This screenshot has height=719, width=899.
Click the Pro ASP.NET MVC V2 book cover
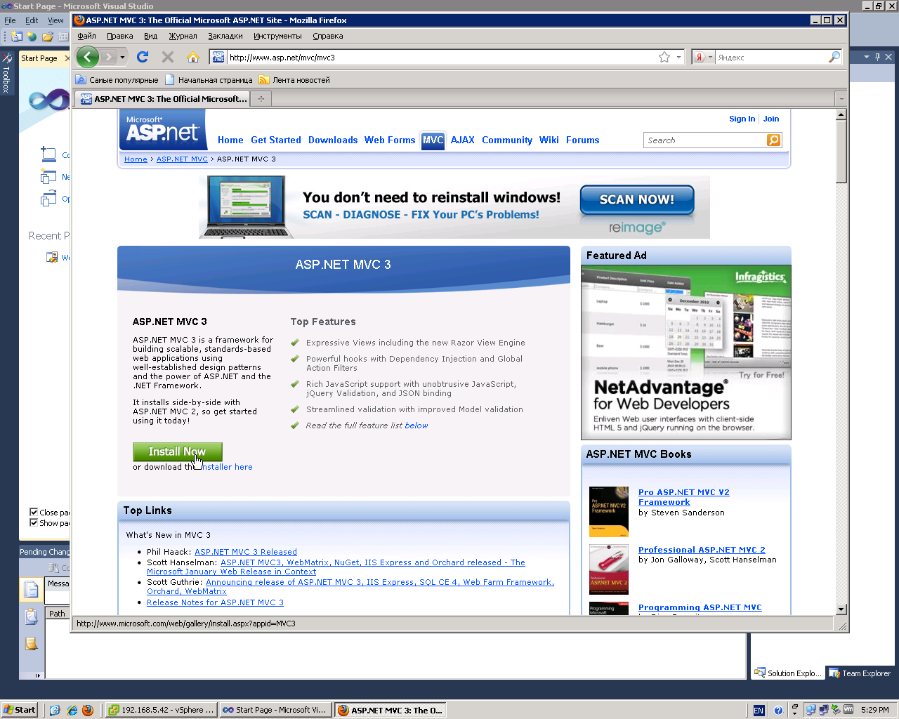coord(609,512)
